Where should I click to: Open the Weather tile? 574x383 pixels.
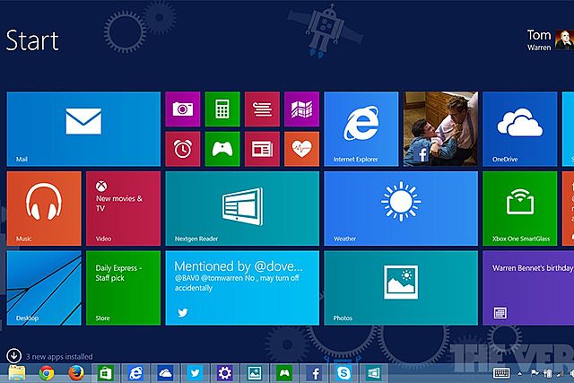401,208
